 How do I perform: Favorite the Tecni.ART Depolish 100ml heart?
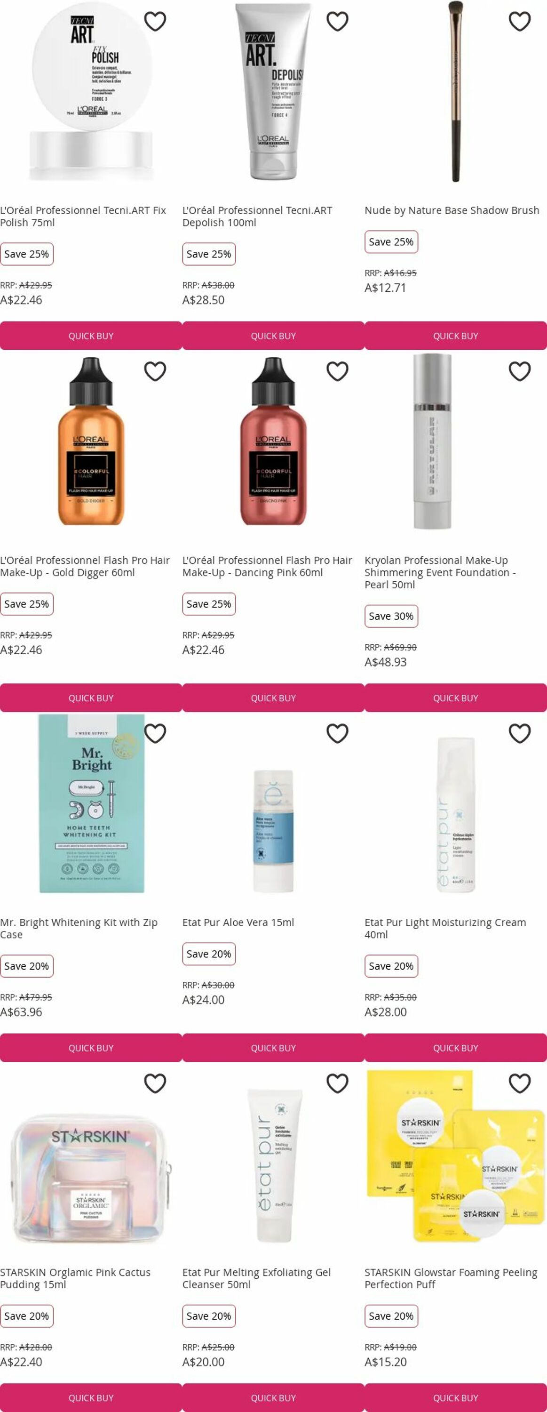coord(337,21)
